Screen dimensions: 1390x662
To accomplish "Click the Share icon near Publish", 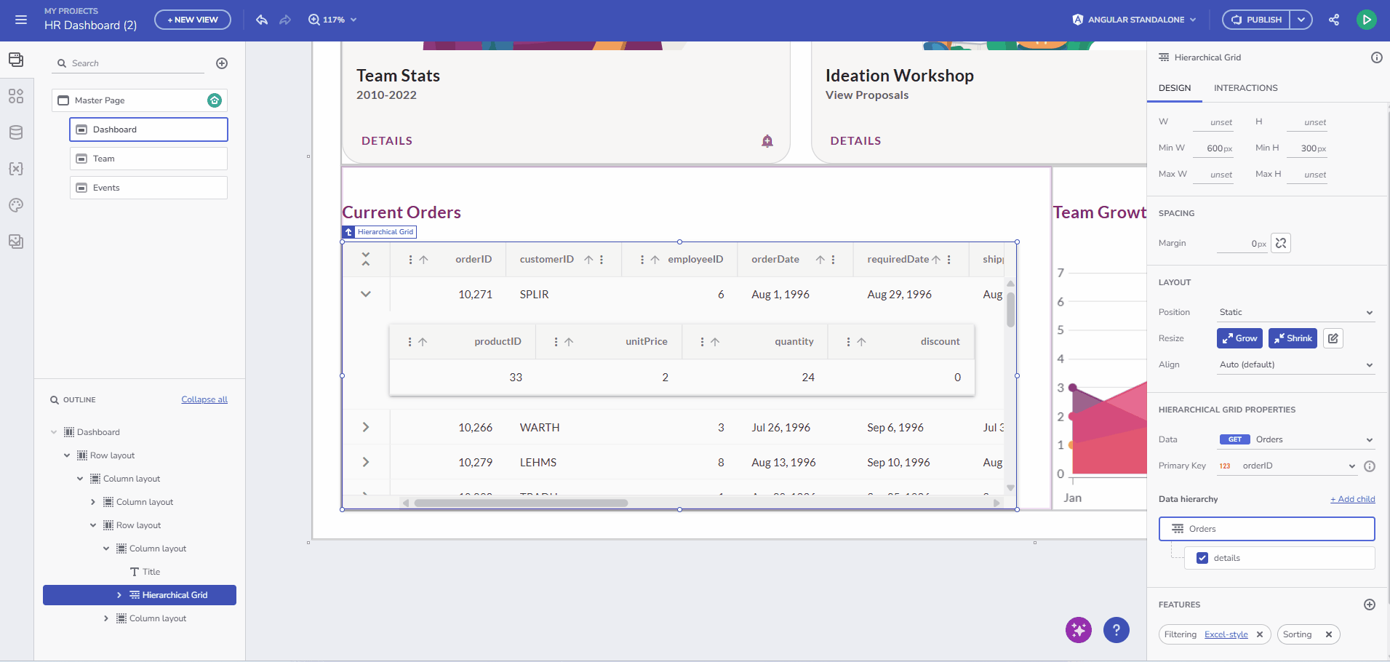I will 1334,20.
